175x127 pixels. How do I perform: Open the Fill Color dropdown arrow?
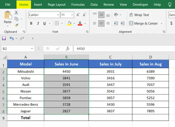[x=74, y=23]
